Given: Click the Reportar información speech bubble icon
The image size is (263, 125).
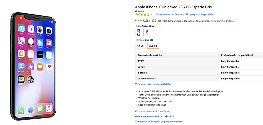Looking at the screenshot, I should pos(136,121).
